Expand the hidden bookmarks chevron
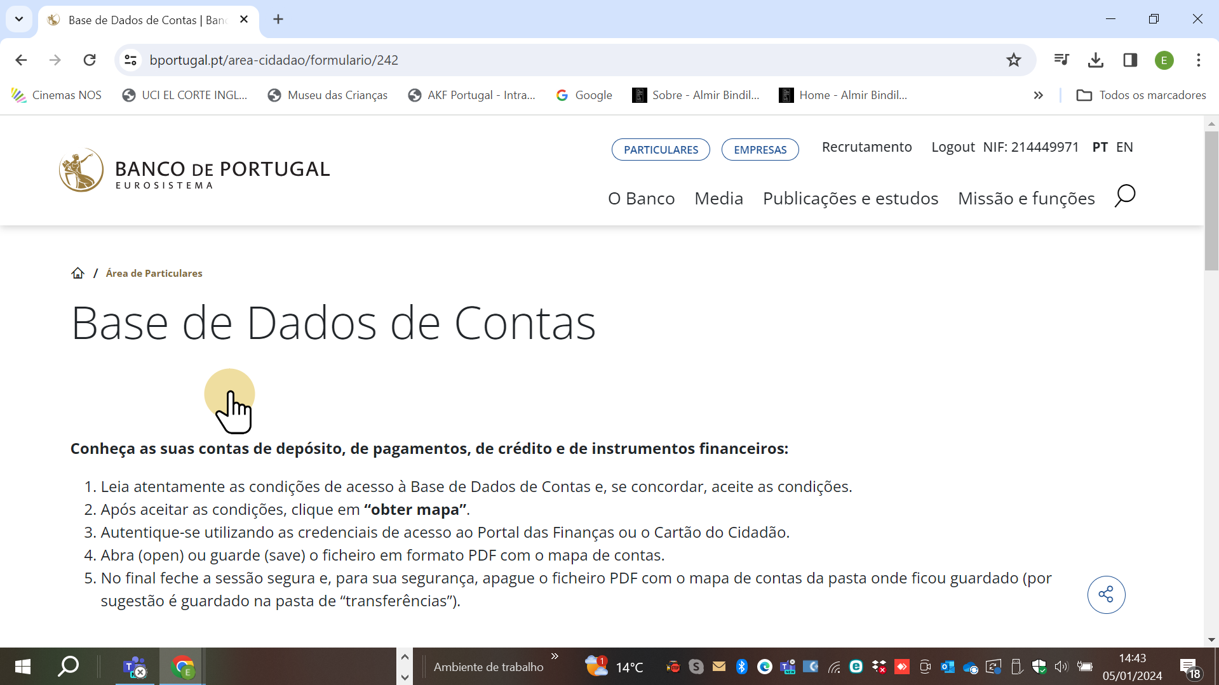Viewport: 1219px width, 685px height. (1038, 95)
